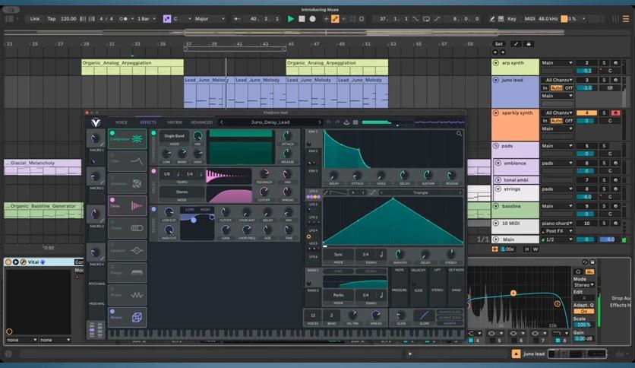Switch to the MATRIX tab in Vital
Screen dimensions: 635x368
click(175, 122)
